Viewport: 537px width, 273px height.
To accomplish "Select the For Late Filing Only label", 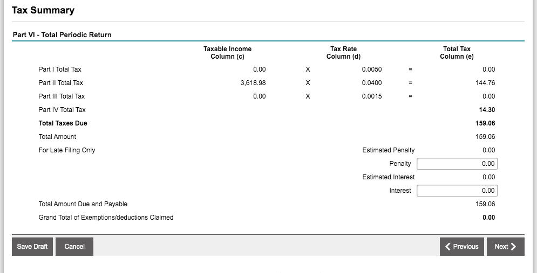I will (67, 150).
